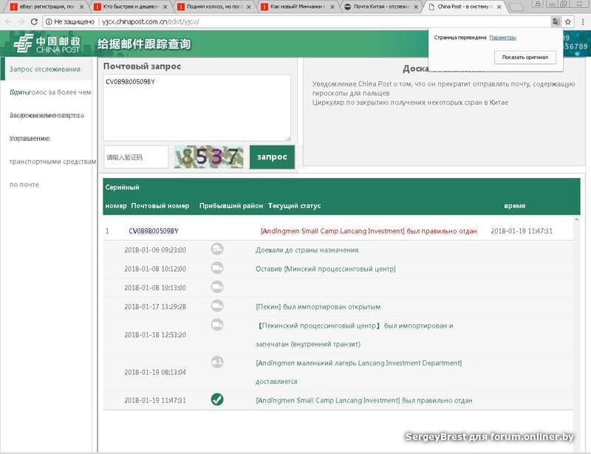Close the 'Как новый! Минчанин' tab
This screenshot has height=454, width=591.
pos(332,7)
